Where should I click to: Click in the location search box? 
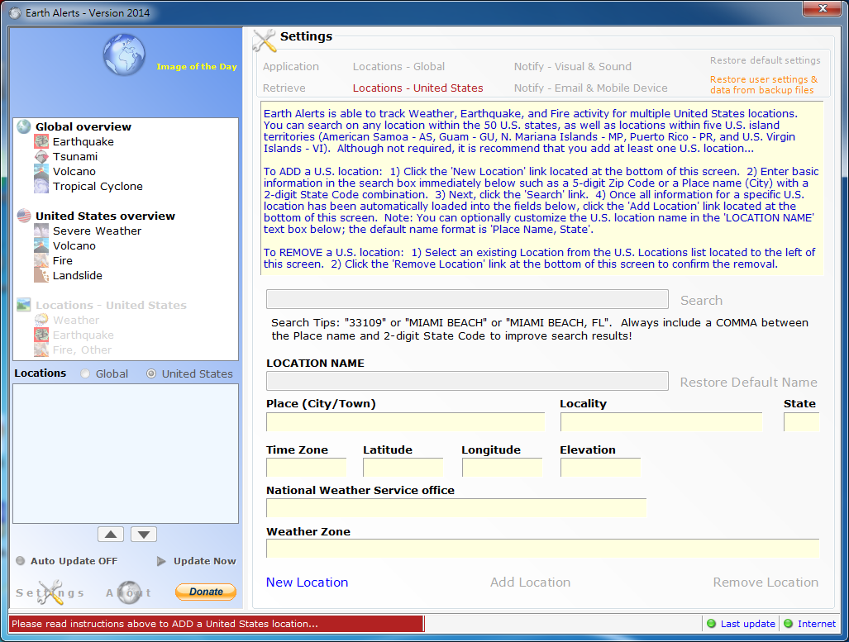point(467,299)
